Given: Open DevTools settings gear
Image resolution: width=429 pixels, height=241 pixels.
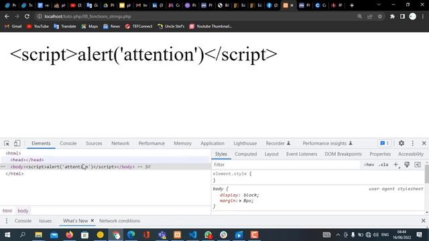Looking at the screenshot, I should point(402,143).
